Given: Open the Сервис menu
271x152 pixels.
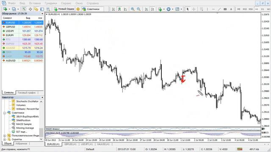Looking at the screenshot, I should tap(66, 3).
